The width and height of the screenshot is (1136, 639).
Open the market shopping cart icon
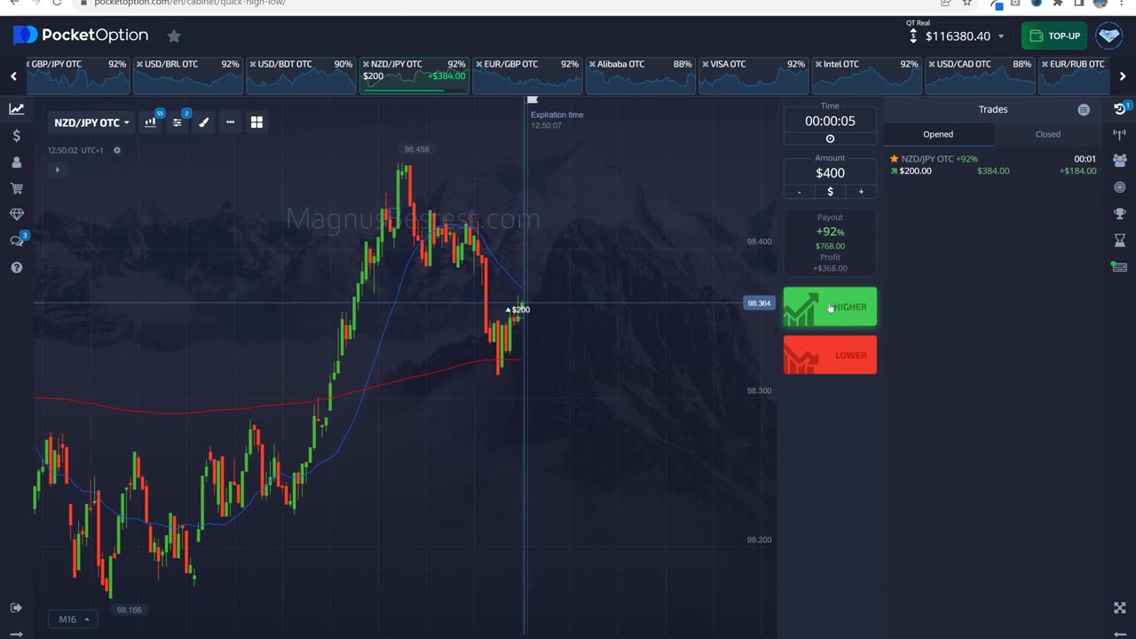[16, 188]
